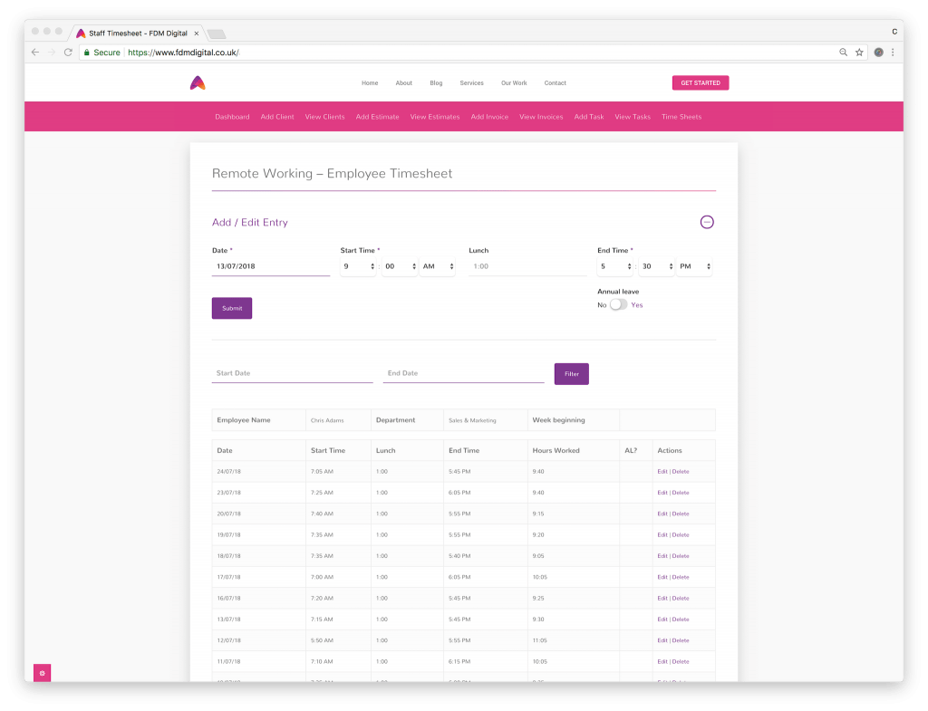Submit the timesheet entry
The width and height of the screenshot is (928, 711).
coord(231,308)
